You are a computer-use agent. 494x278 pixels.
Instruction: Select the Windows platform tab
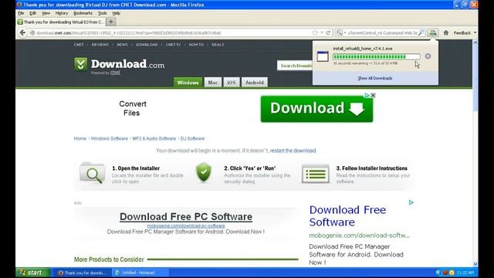(188, 83)
